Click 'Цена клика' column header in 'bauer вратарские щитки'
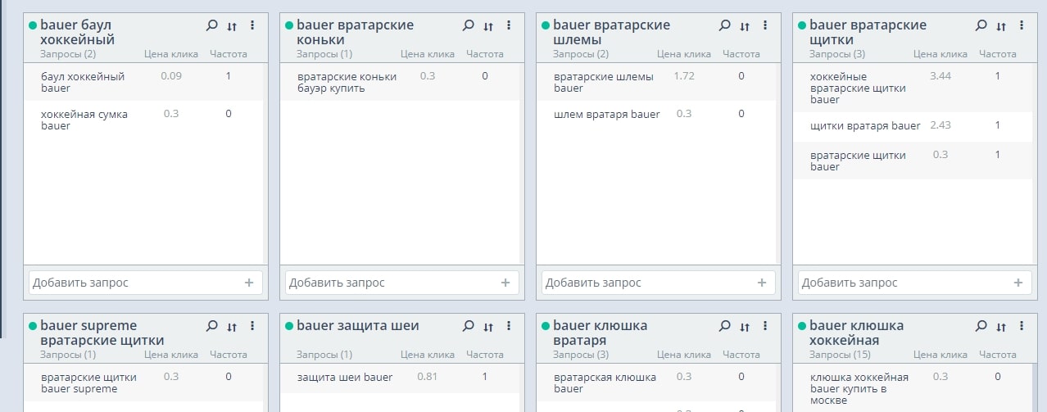1047x412 pixels. 940,54
